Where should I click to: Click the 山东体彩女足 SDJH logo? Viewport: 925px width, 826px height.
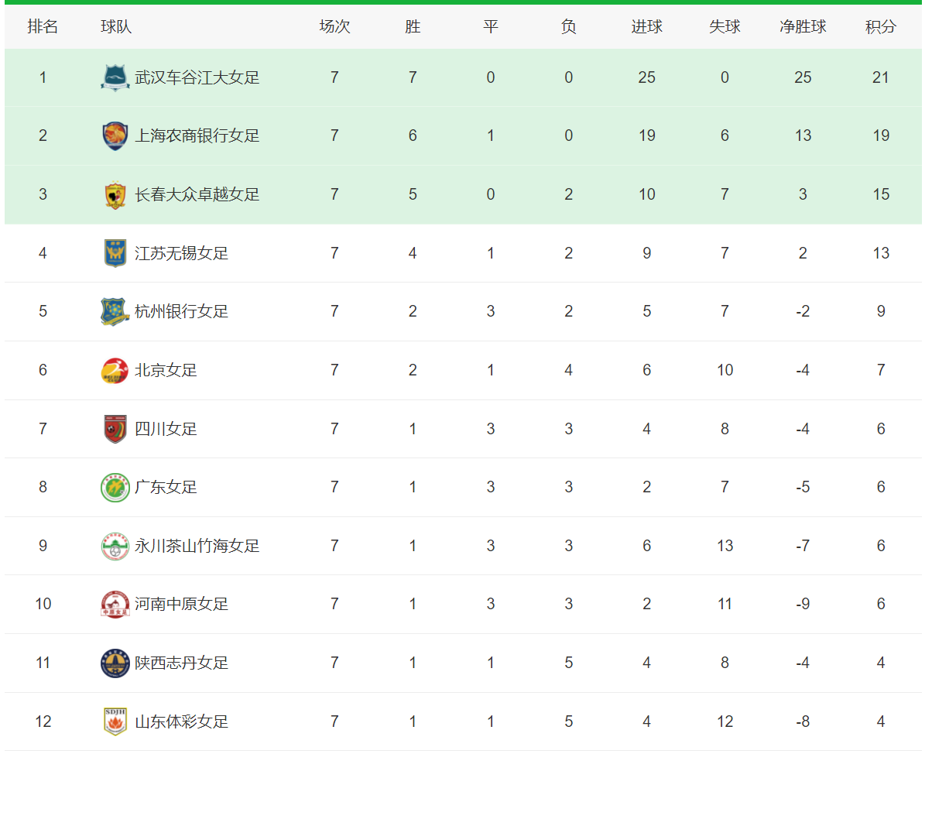[x=115, y=721]
